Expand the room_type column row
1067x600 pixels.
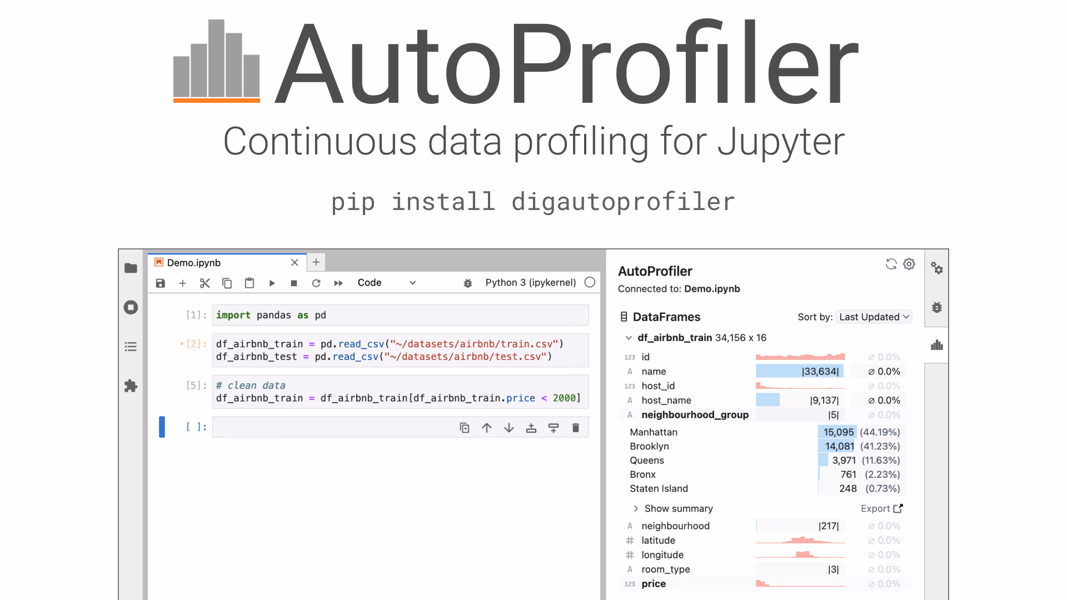765,569
